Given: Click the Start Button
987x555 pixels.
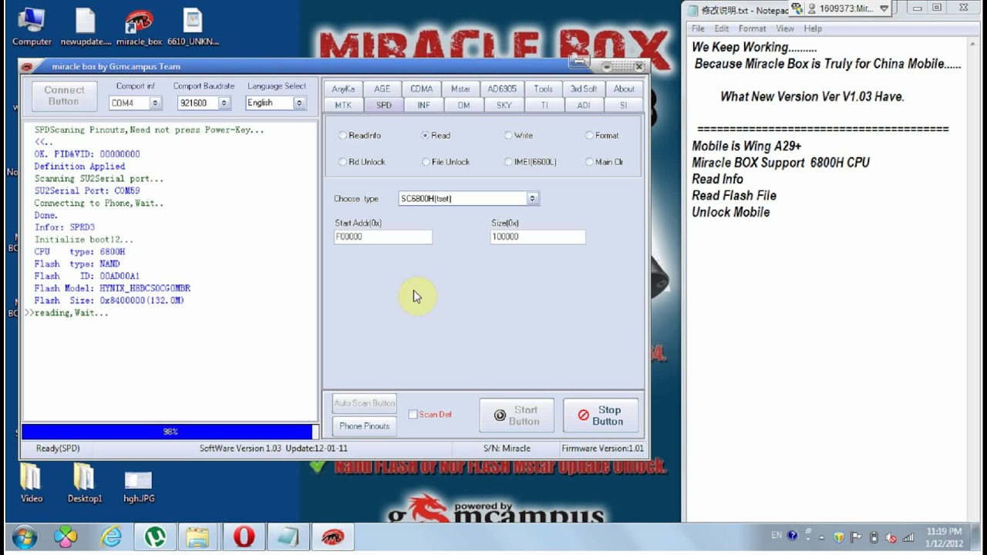Looking at the screenshot, I should (517, 415).
